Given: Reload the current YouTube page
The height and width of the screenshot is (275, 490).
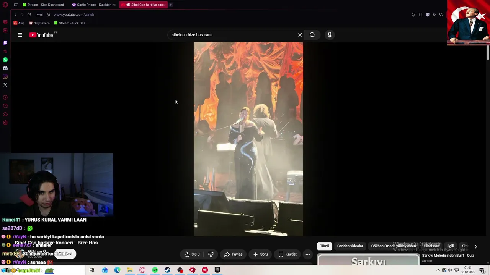Looking at the screenshot, I should coord(29,15).
